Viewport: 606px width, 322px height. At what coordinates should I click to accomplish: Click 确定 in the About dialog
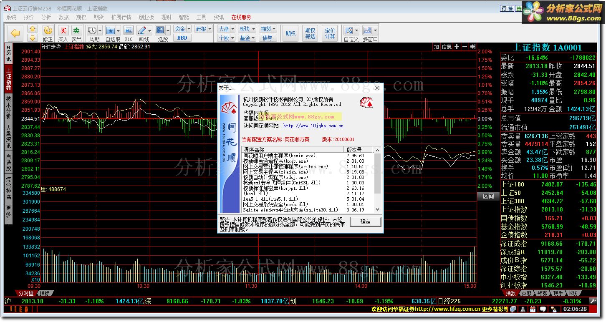(x=365, y=221)
